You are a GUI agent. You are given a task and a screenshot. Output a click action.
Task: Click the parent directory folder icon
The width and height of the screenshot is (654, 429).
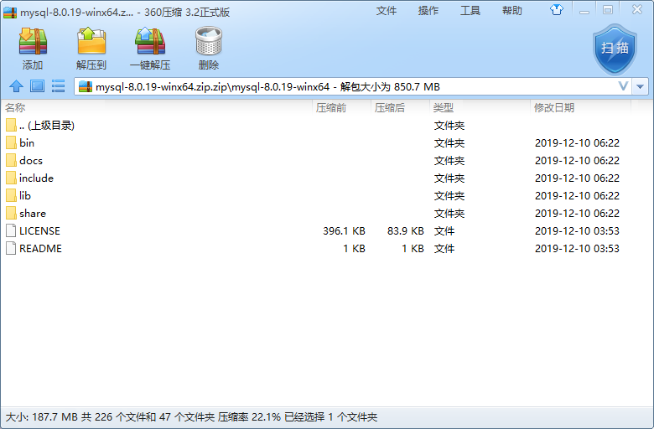coord(11,125)
